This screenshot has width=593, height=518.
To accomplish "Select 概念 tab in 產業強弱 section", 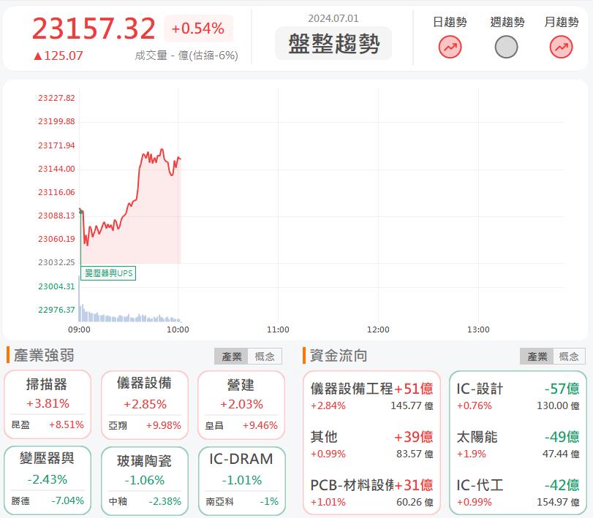I will [x=265, y=357].
